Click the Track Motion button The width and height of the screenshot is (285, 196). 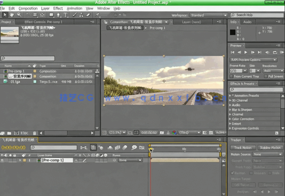[x=243, y=148]
